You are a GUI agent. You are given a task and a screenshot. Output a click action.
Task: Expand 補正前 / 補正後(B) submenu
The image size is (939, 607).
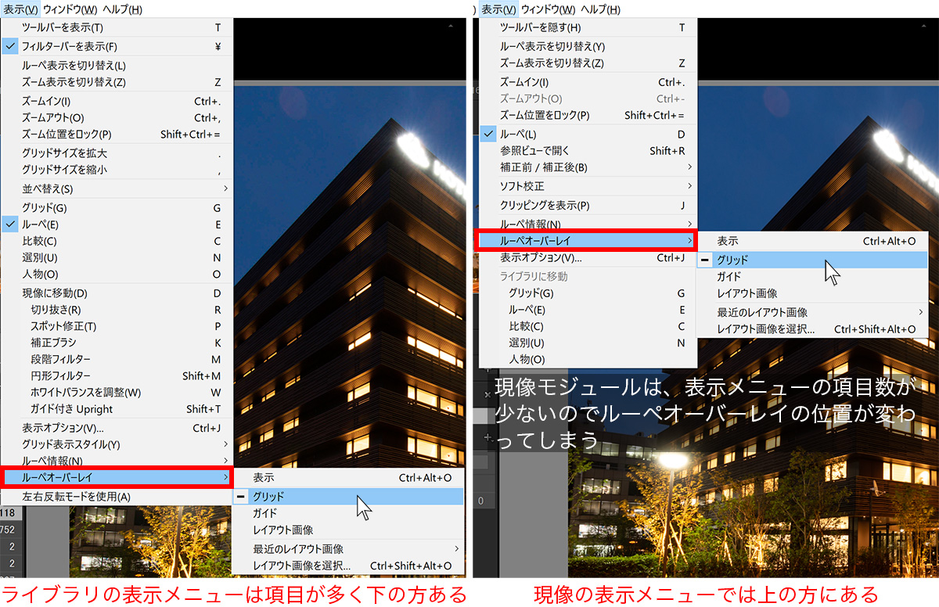click(543, 167)
